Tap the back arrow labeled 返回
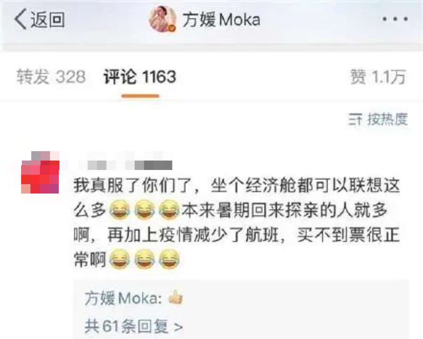This screenshot has width=423, height=339. coord(39,19)
